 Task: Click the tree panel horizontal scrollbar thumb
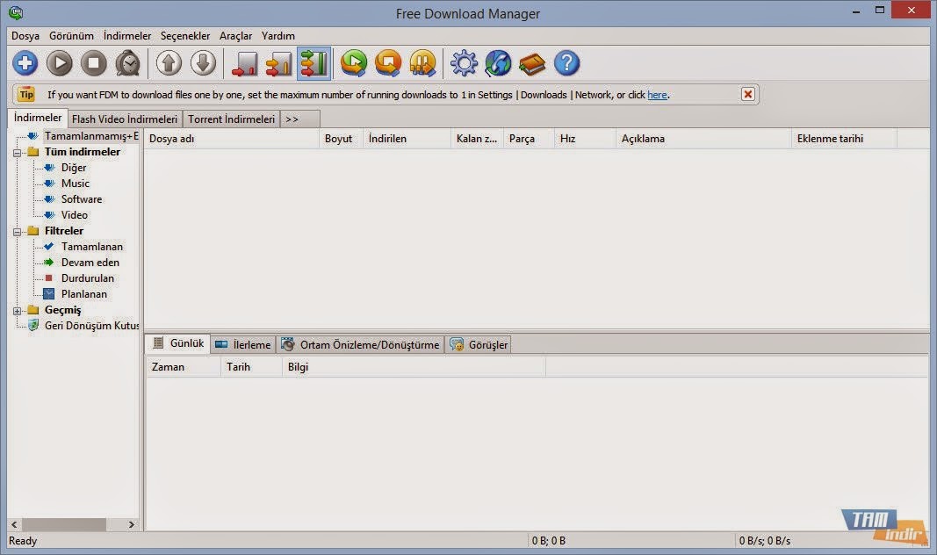pyautogui.click(x=64, y=524)
